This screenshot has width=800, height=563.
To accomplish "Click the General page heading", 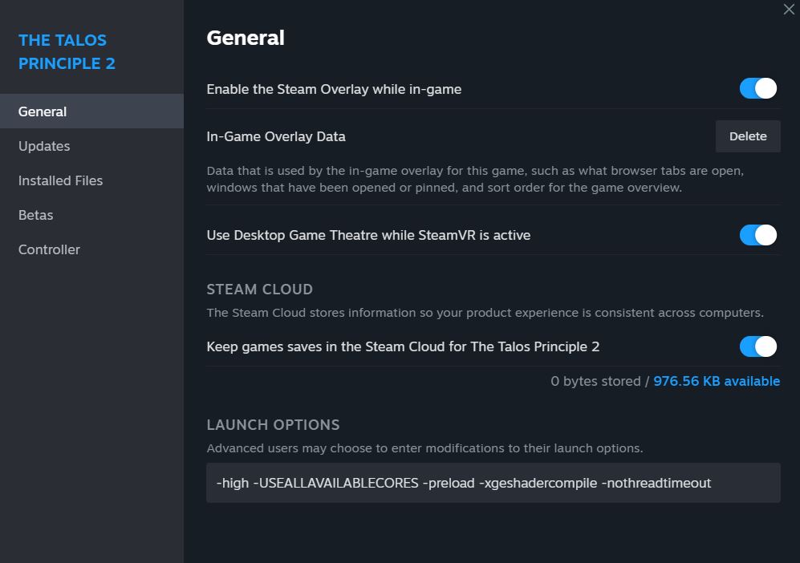I will pos(246,38).
